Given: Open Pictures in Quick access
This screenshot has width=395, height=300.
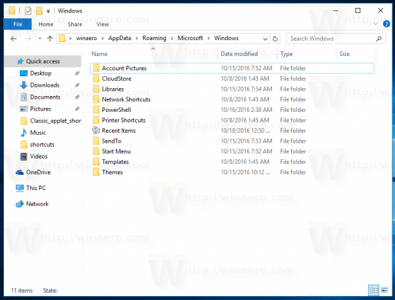Looking at the screenshot, I should pos(41,109).
